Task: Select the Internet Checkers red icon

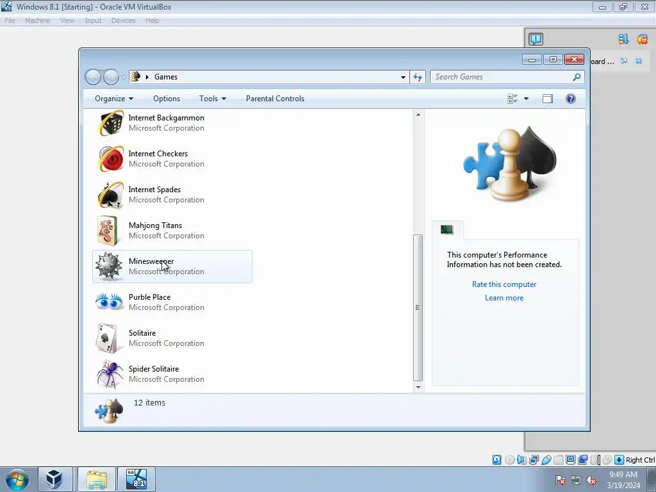Action: [110, 159]
